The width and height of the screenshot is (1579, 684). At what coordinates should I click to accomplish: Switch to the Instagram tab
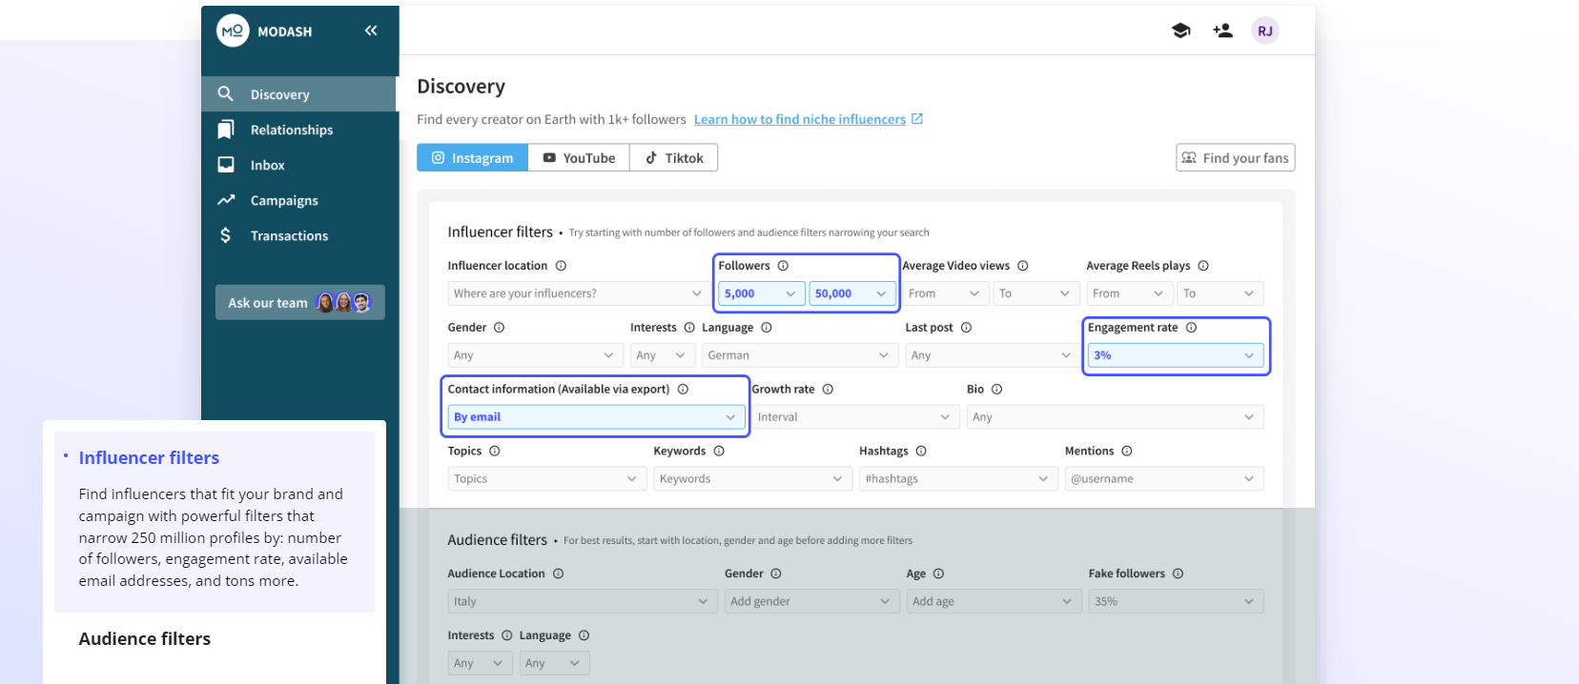472,158
